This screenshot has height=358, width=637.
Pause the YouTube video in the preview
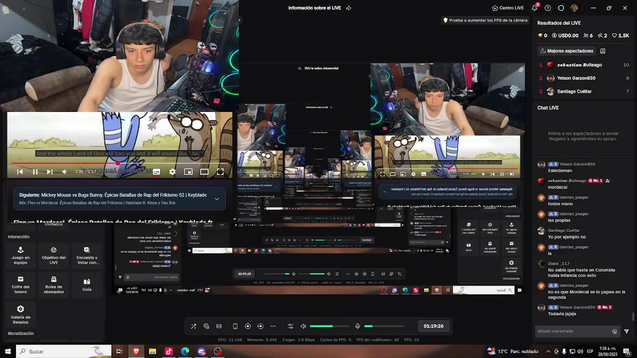[35, 172]
